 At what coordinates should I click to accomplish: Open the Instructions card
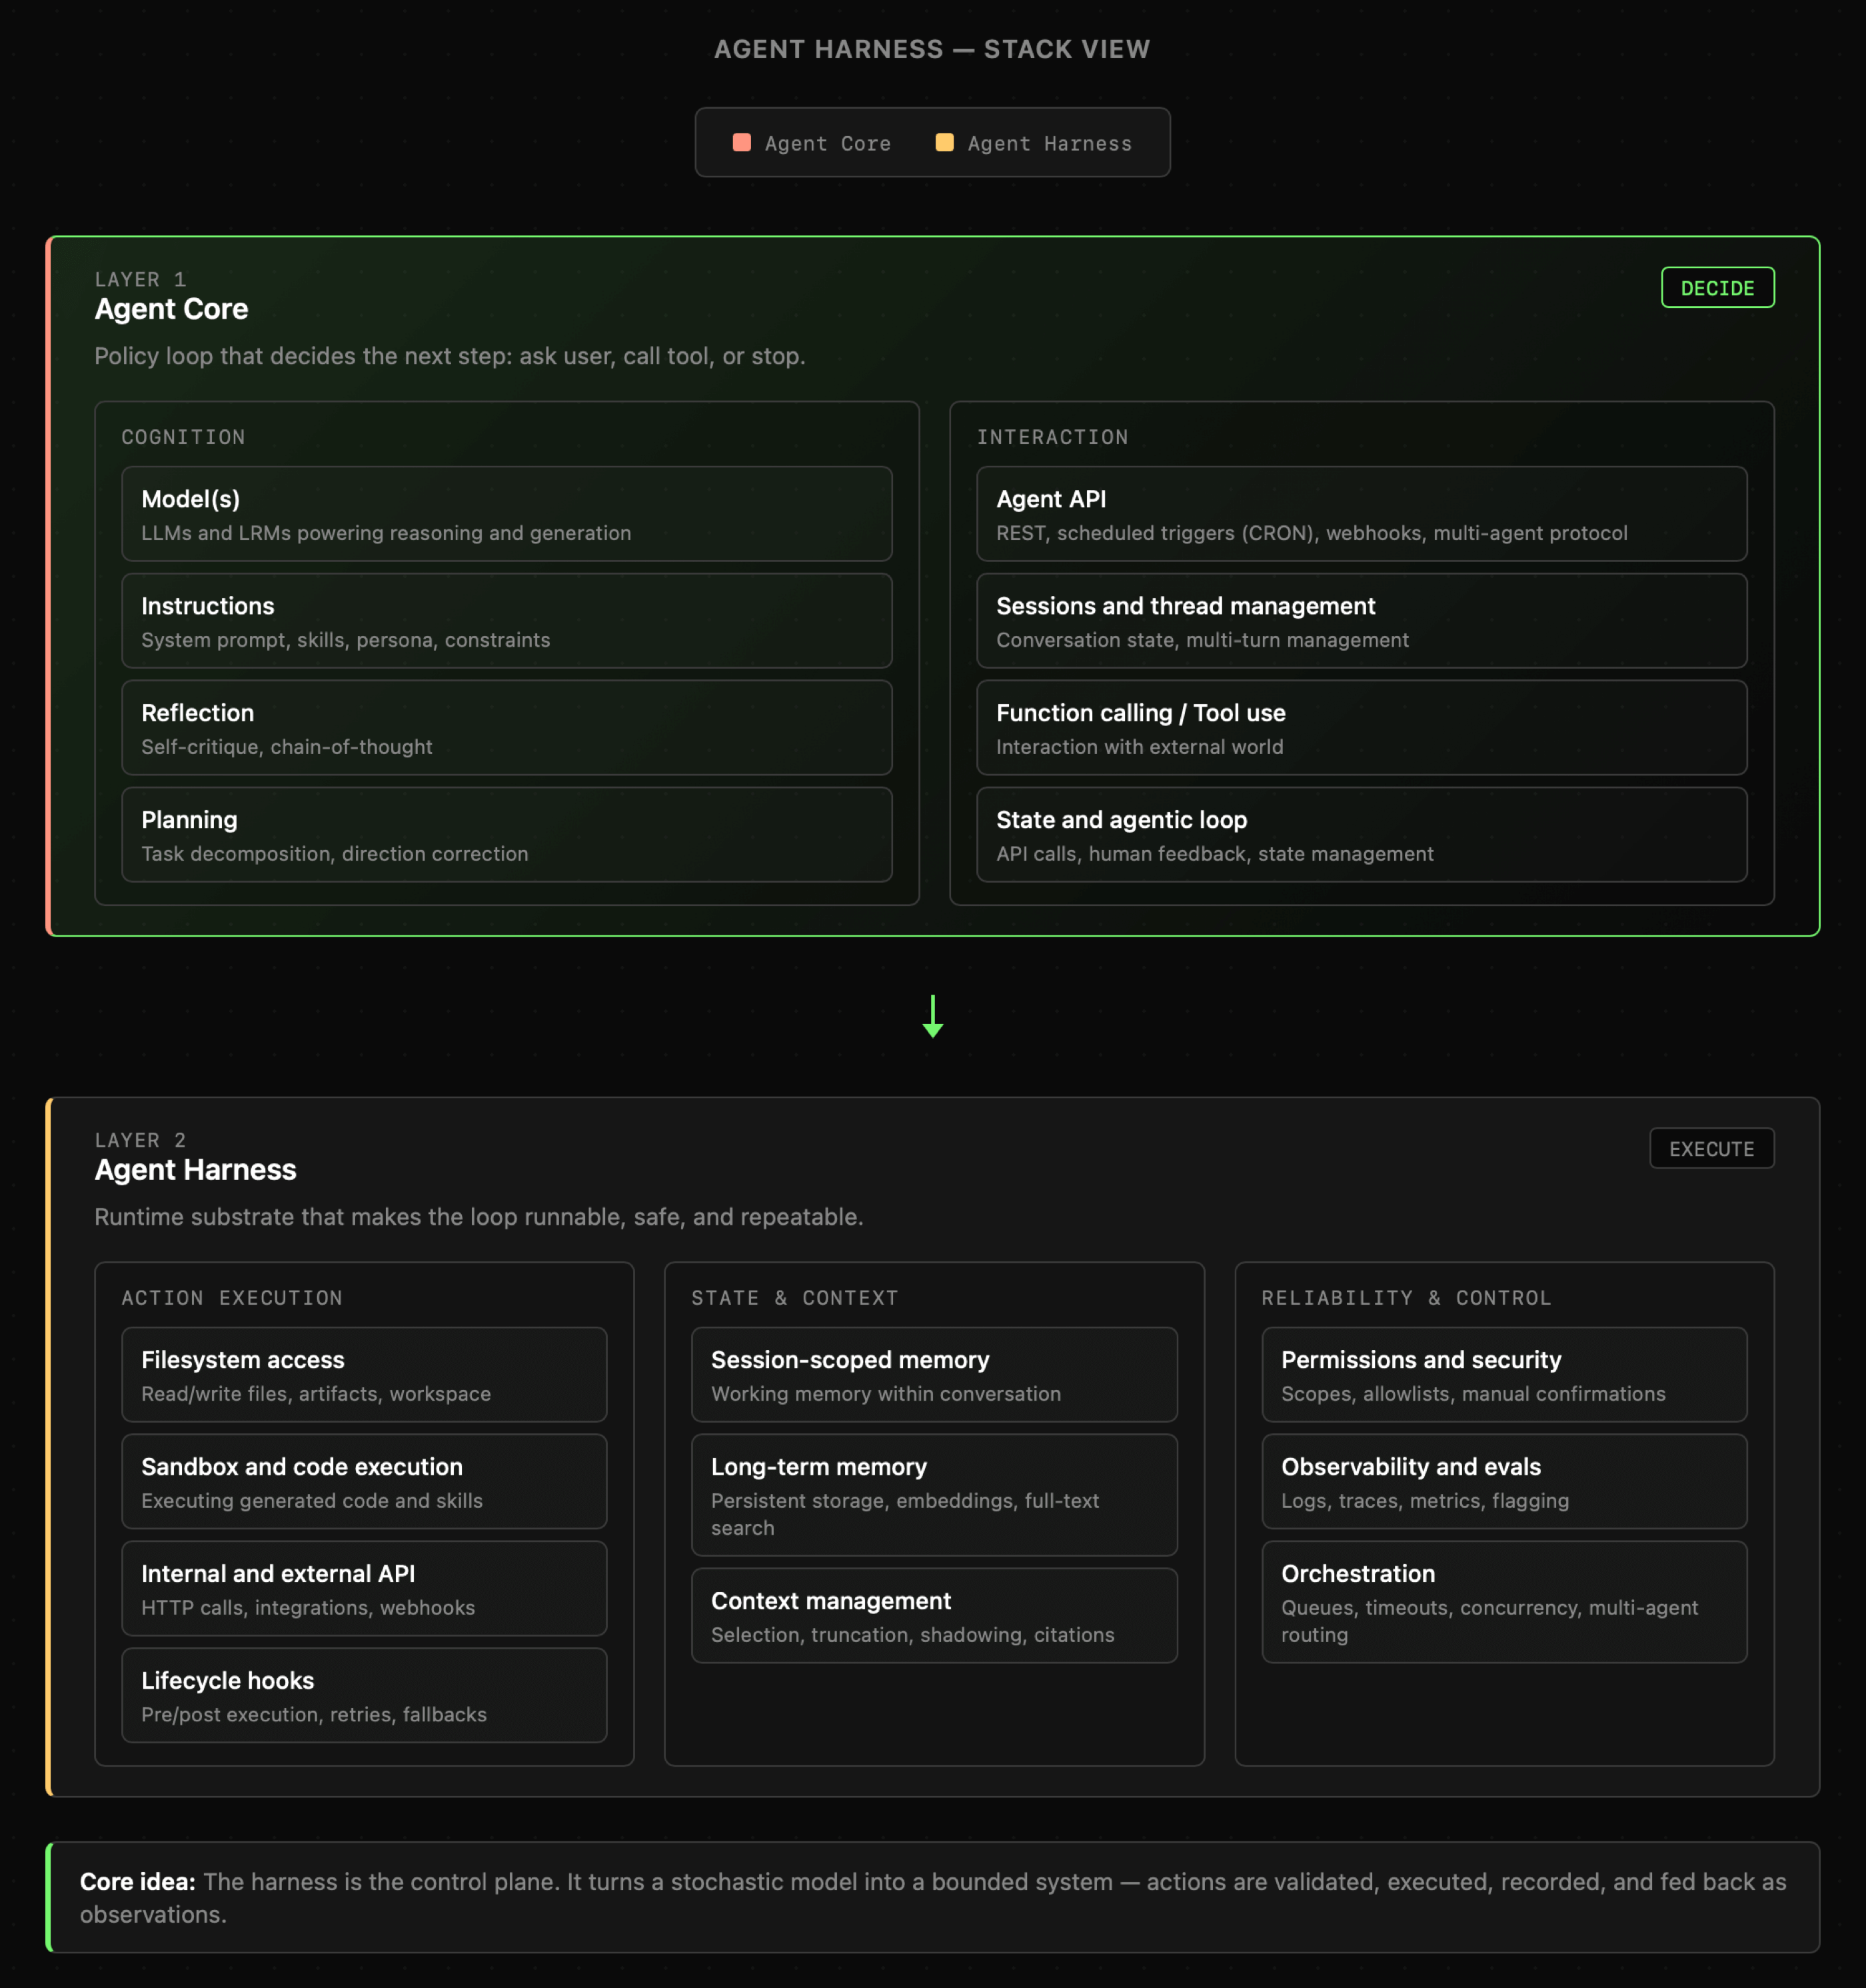(x=506, y=621)
